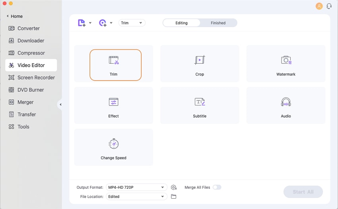Screen dimensions: 338x209
Task: Open the file location folder icon
Action: tap(173, 197)
